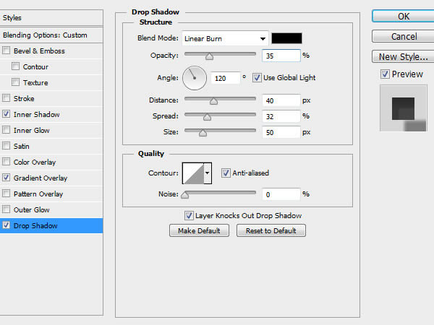This screenshot has width=434, height=325.
Task: Click the Noise value field showing 0
Action: point(281,194)
